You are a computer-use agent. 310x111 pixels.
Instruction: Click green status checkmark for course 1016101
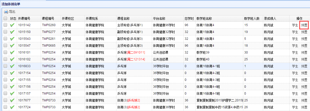[12, 52]
